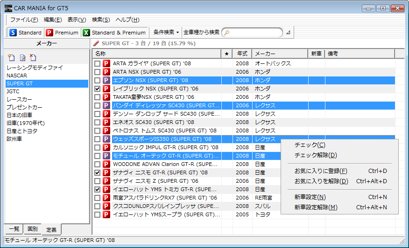Click the Premium P filter button

point(63,33)
